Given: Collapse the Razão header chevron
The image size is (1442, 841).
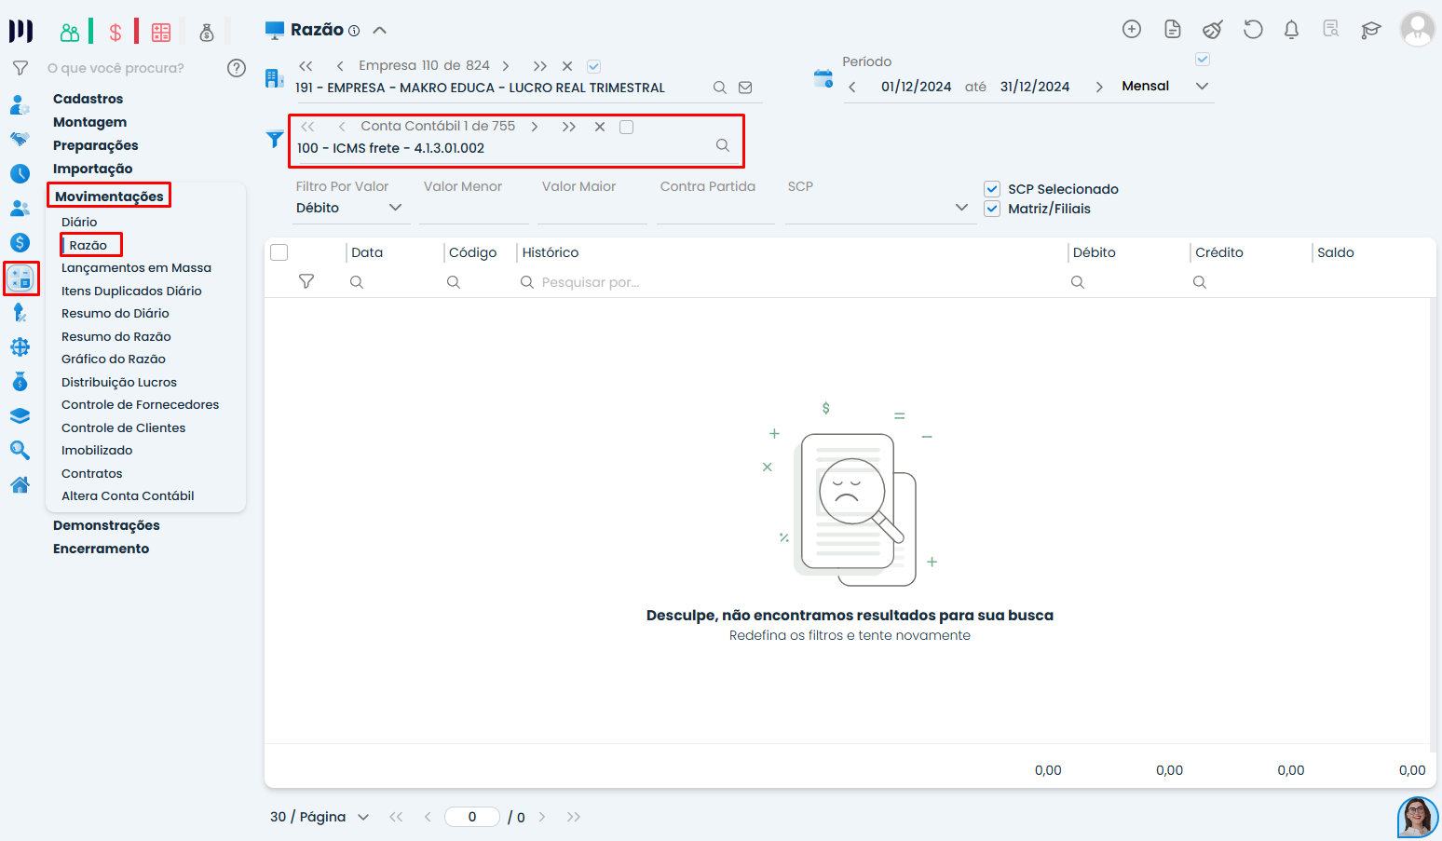Looking at the screenshot, I should click(x=380, y=30).
